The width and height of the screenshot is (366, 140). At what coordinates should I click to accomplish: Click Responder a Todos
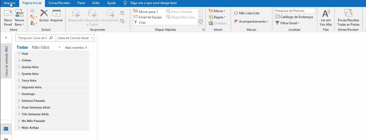[92, 17]
